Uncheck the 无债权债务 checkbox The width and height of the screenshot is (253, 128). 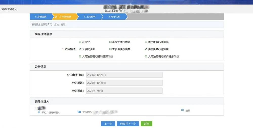pyautogui.click(x=80, y=49)
